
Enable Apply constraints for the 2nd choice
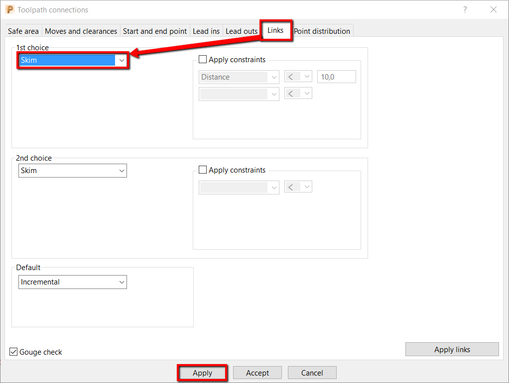click(203, 170)
